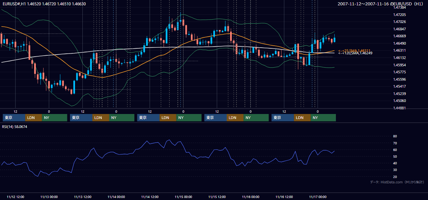Select the 11/15 00:00 time axis label
428x200 pixels.
(x=183, y=197)
